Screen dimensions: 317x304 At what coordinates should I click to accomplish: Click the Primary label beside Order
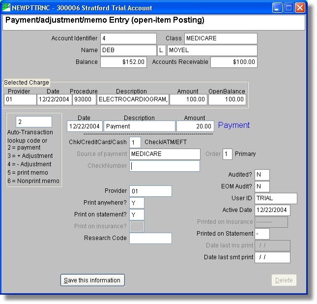coord(245,154)
